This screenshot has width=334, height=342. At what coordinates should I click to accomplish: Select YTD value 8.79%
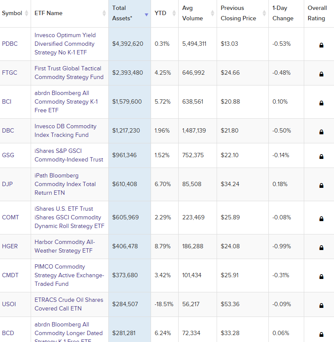(163, 246)
